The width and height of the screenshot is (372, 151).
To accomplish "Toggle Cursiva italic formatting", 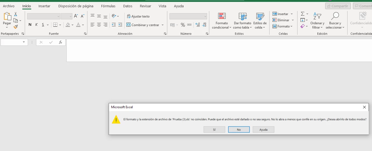I will click(37, 25).
